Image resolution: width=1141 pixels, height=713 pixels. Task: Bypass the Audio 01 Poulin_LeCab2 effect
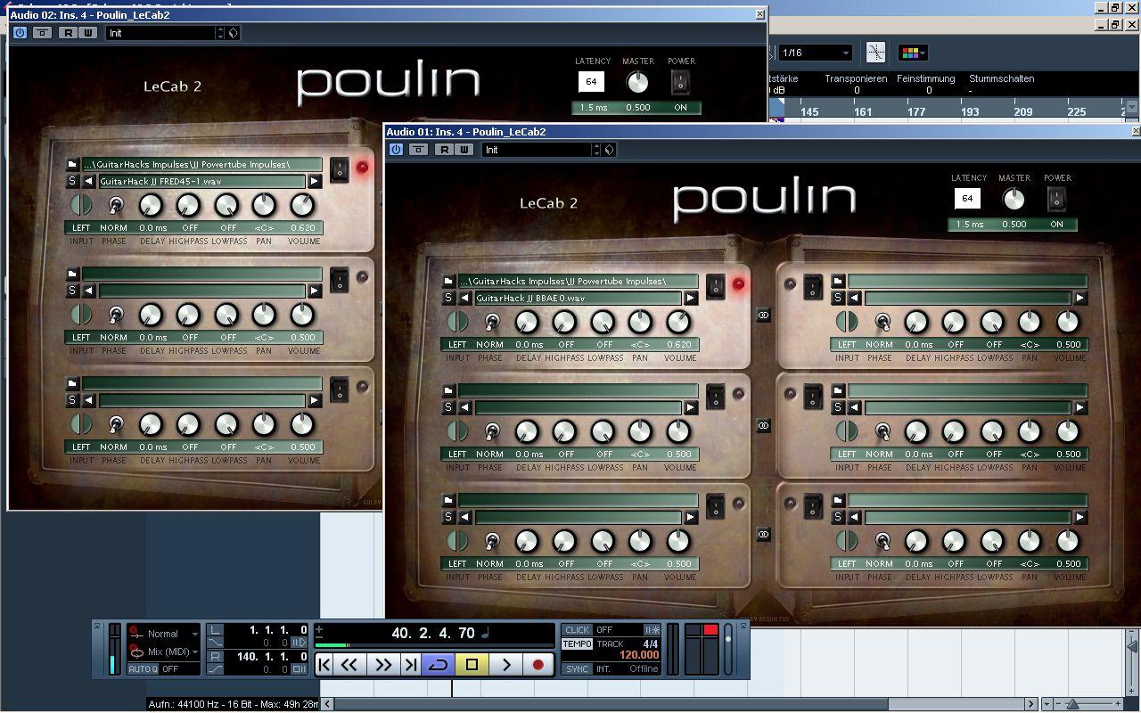tap(418, 150)
